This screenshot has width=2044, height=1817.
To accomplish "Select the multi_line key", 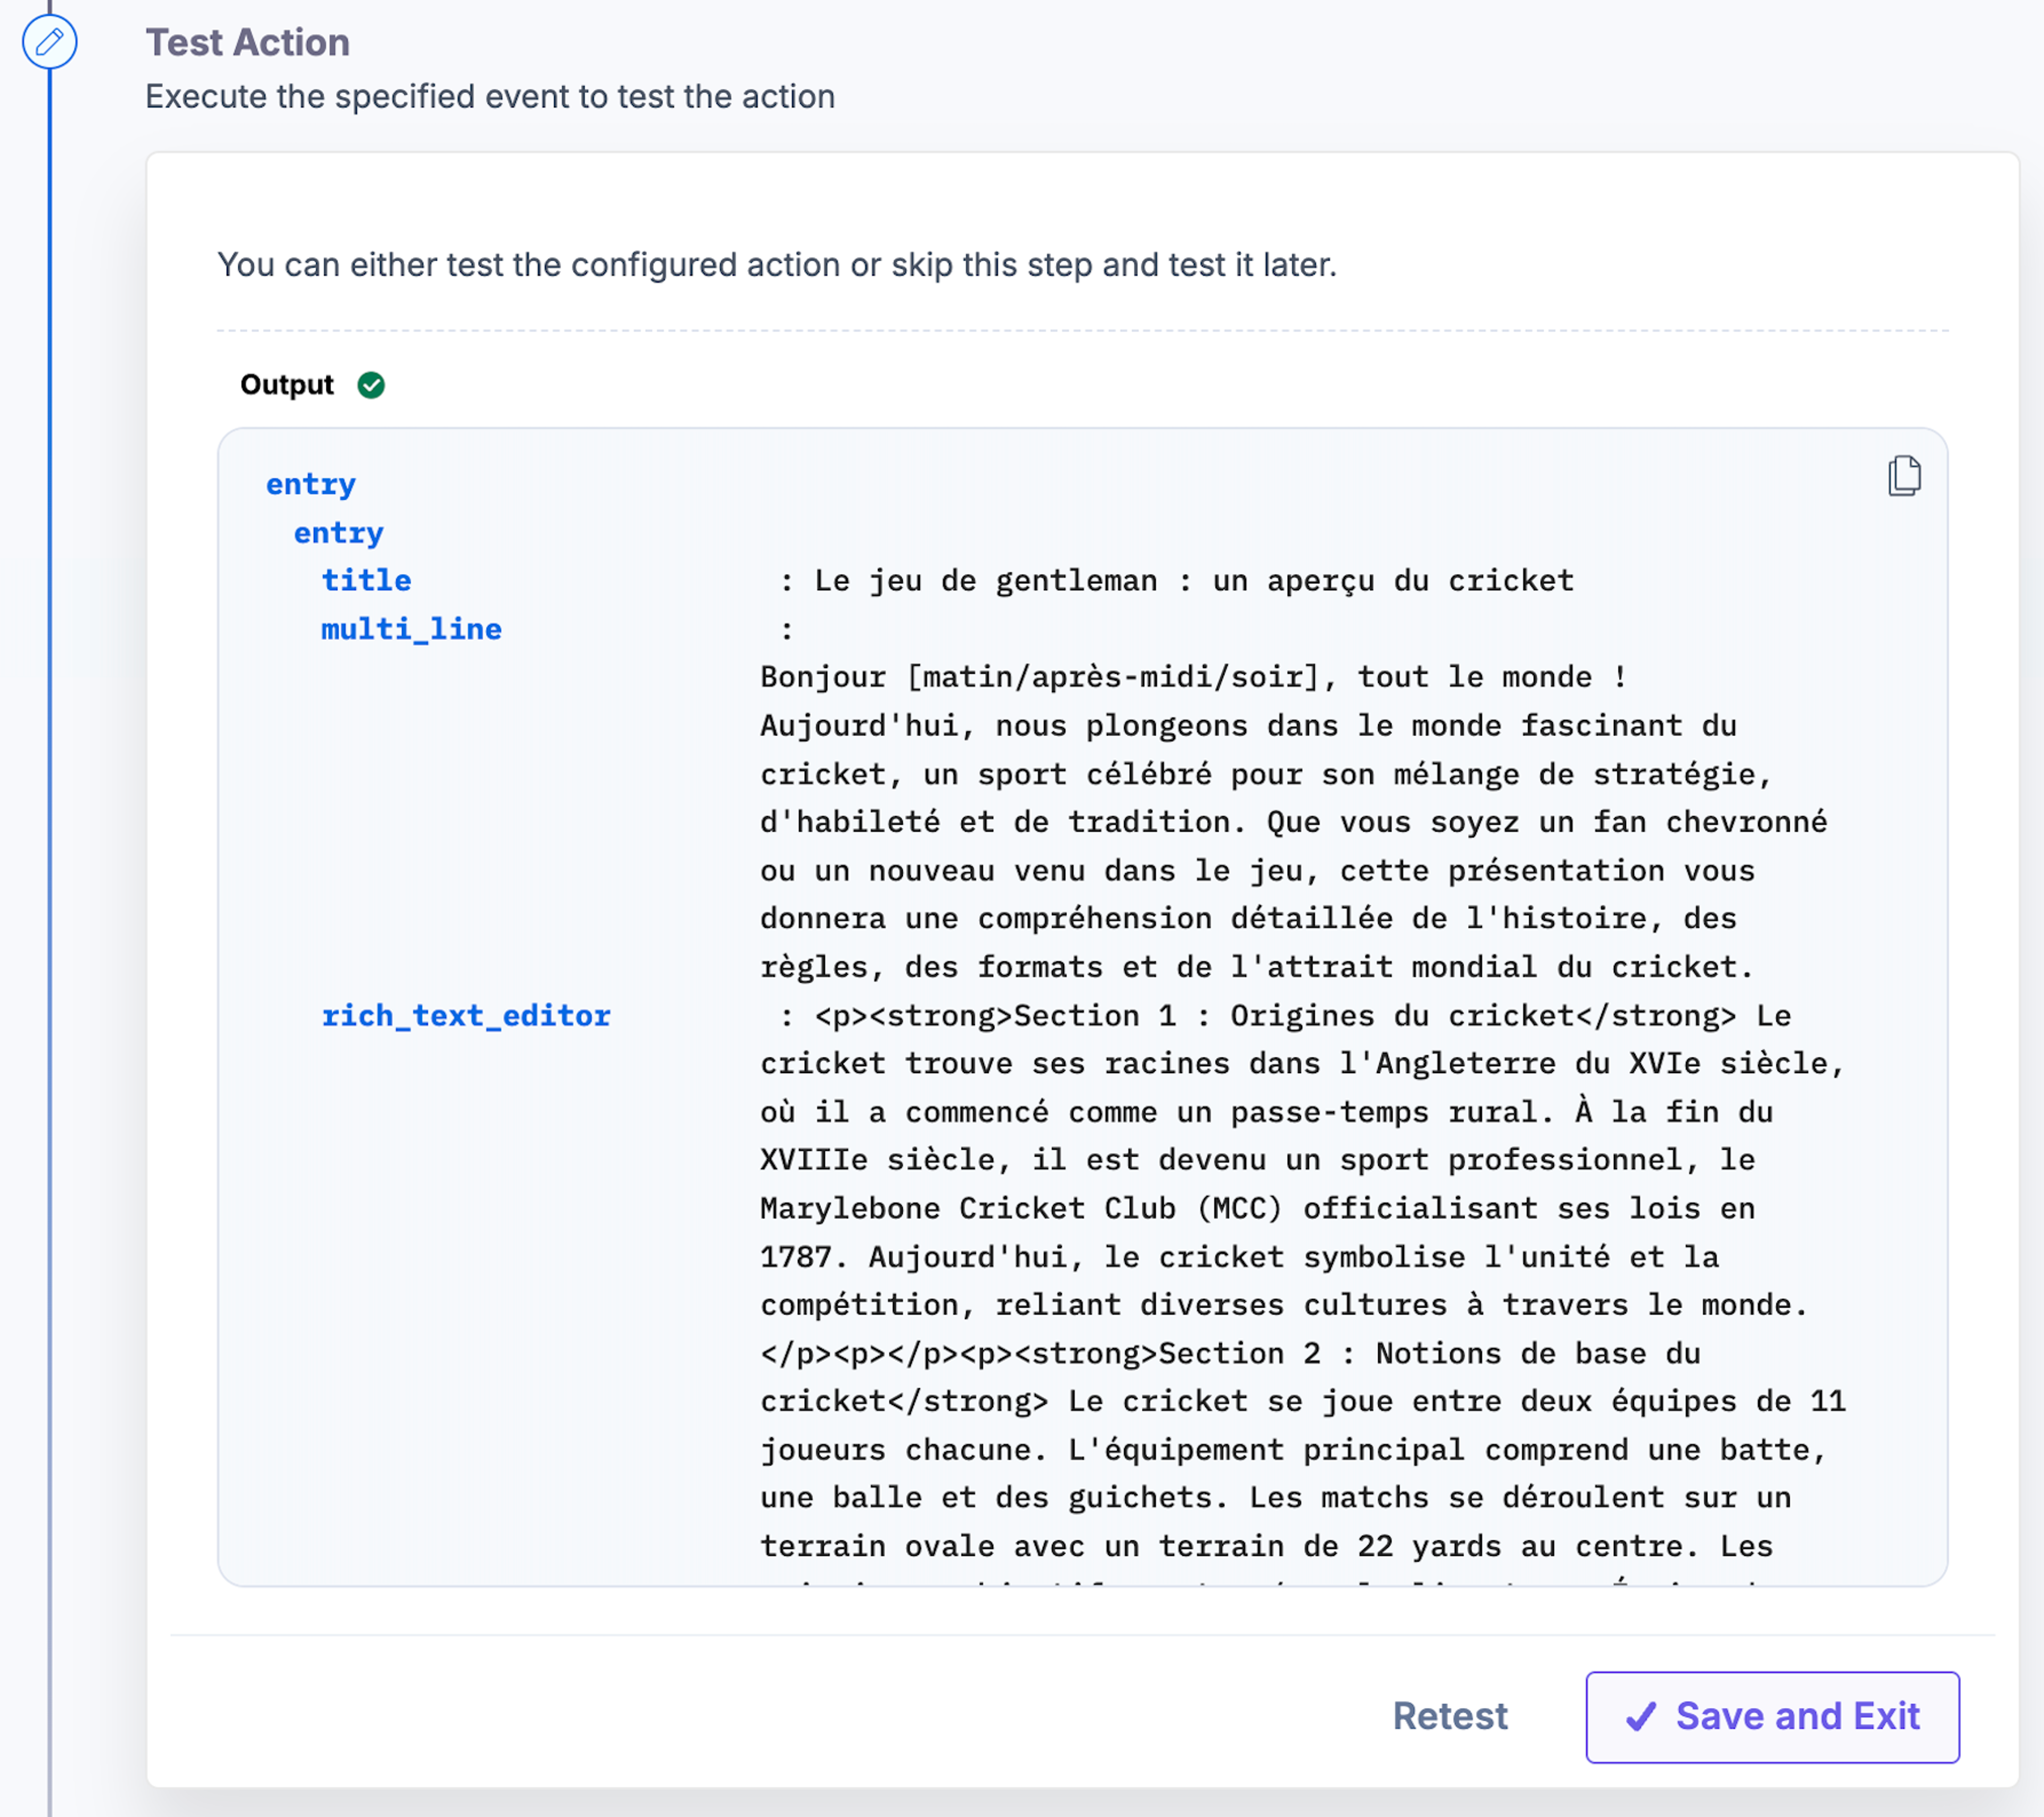I will [411, 629].
